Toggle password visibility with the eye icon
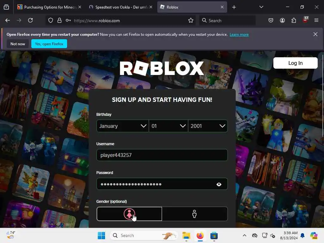Screen dimensions: 324x243 pos(219,184)
